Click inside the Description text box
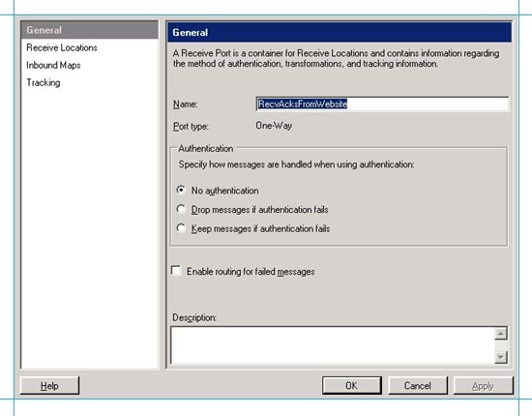This screenshot has width=532, height=416. [x=333, y=345]
